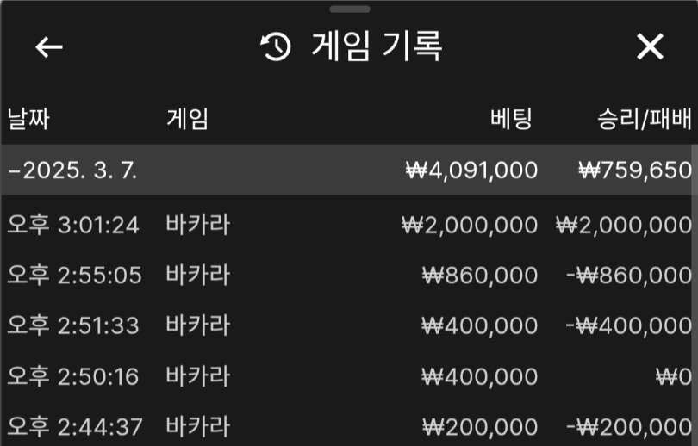Viewport: 698px width, 446px height.
Task: Click the ₩0 result amount
Action: tap(673, 376)
